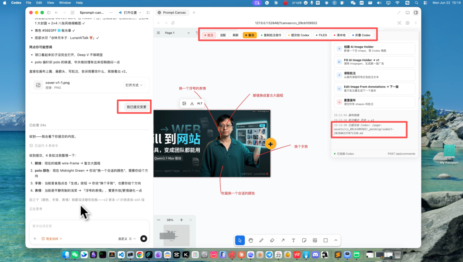This screenshot has width=463, height=262.
Task: Toggle the 备注 note mode
Action: pyautogui.click(x=250, y=35)
